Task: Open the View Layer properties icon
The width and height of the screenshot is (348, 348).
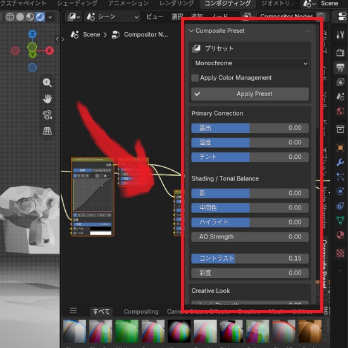Action: [x=340, y=82]
